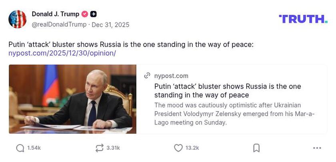Viewport: 336px width, 162px height.
Task: Like the post with the heart icon
Action: (x=178, y=148)
